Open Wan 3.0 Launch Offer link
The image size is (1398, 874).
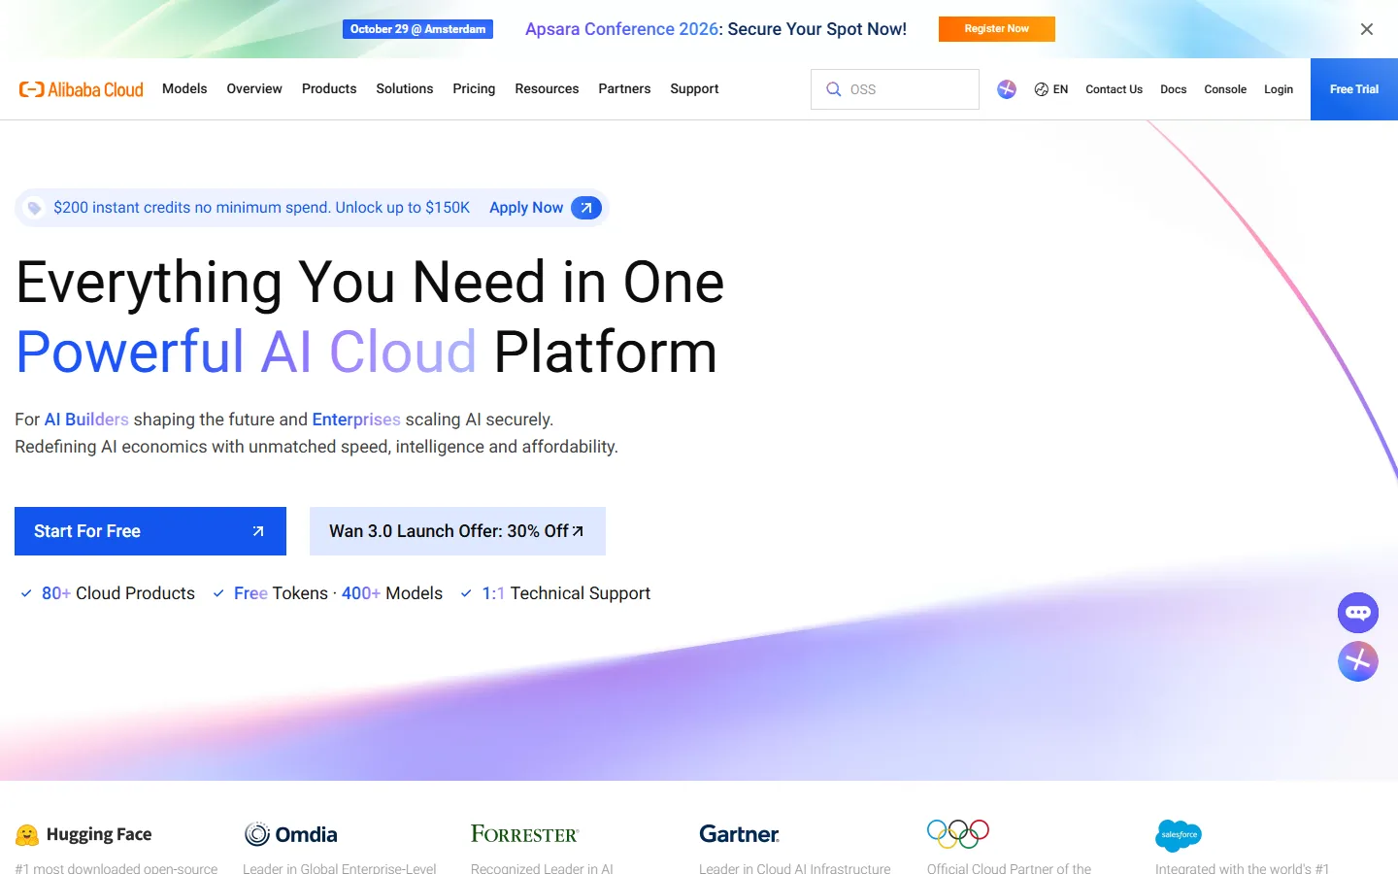tap(457, 531)
